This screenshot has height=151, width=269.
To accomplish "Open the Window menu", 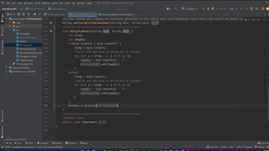I will pyautogui.click(x=81, y=3).
